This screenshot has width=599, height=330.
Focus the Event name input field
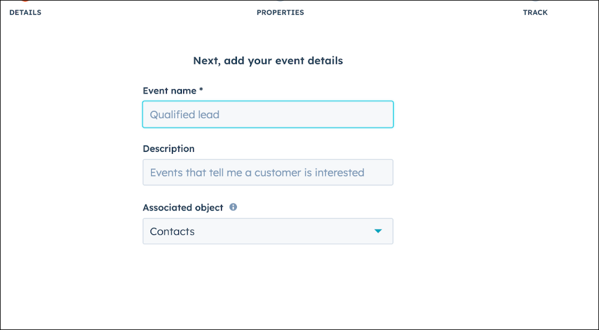click(x=268, y=115)
